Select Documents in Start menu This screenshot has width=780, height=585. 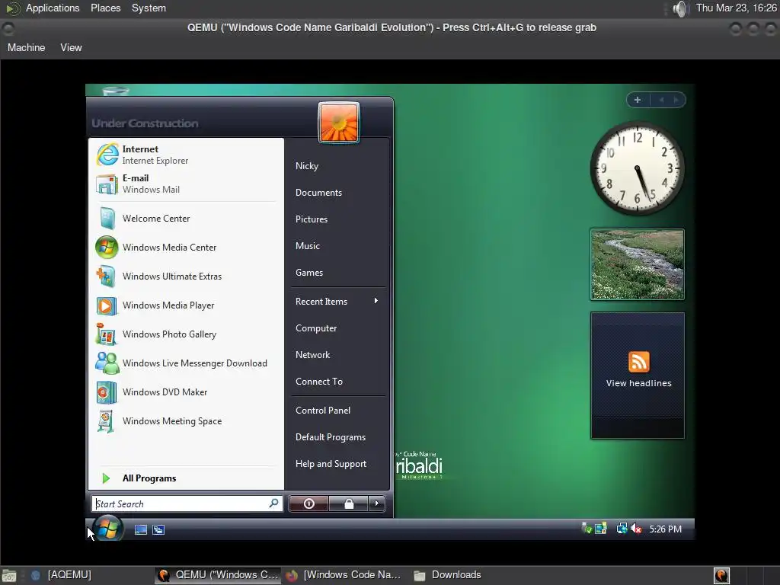click(x=319, y=193)
